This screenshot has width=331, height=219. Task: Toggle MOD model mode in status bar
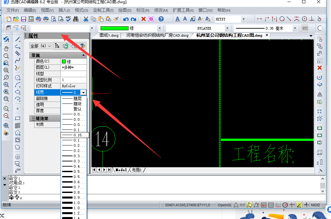click(315, 205)
